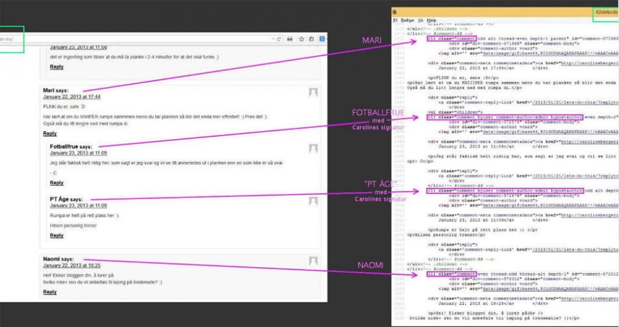Click the text "Hilsen personlig trener" in the browser
619x327 pixels.
coord(73,226)
